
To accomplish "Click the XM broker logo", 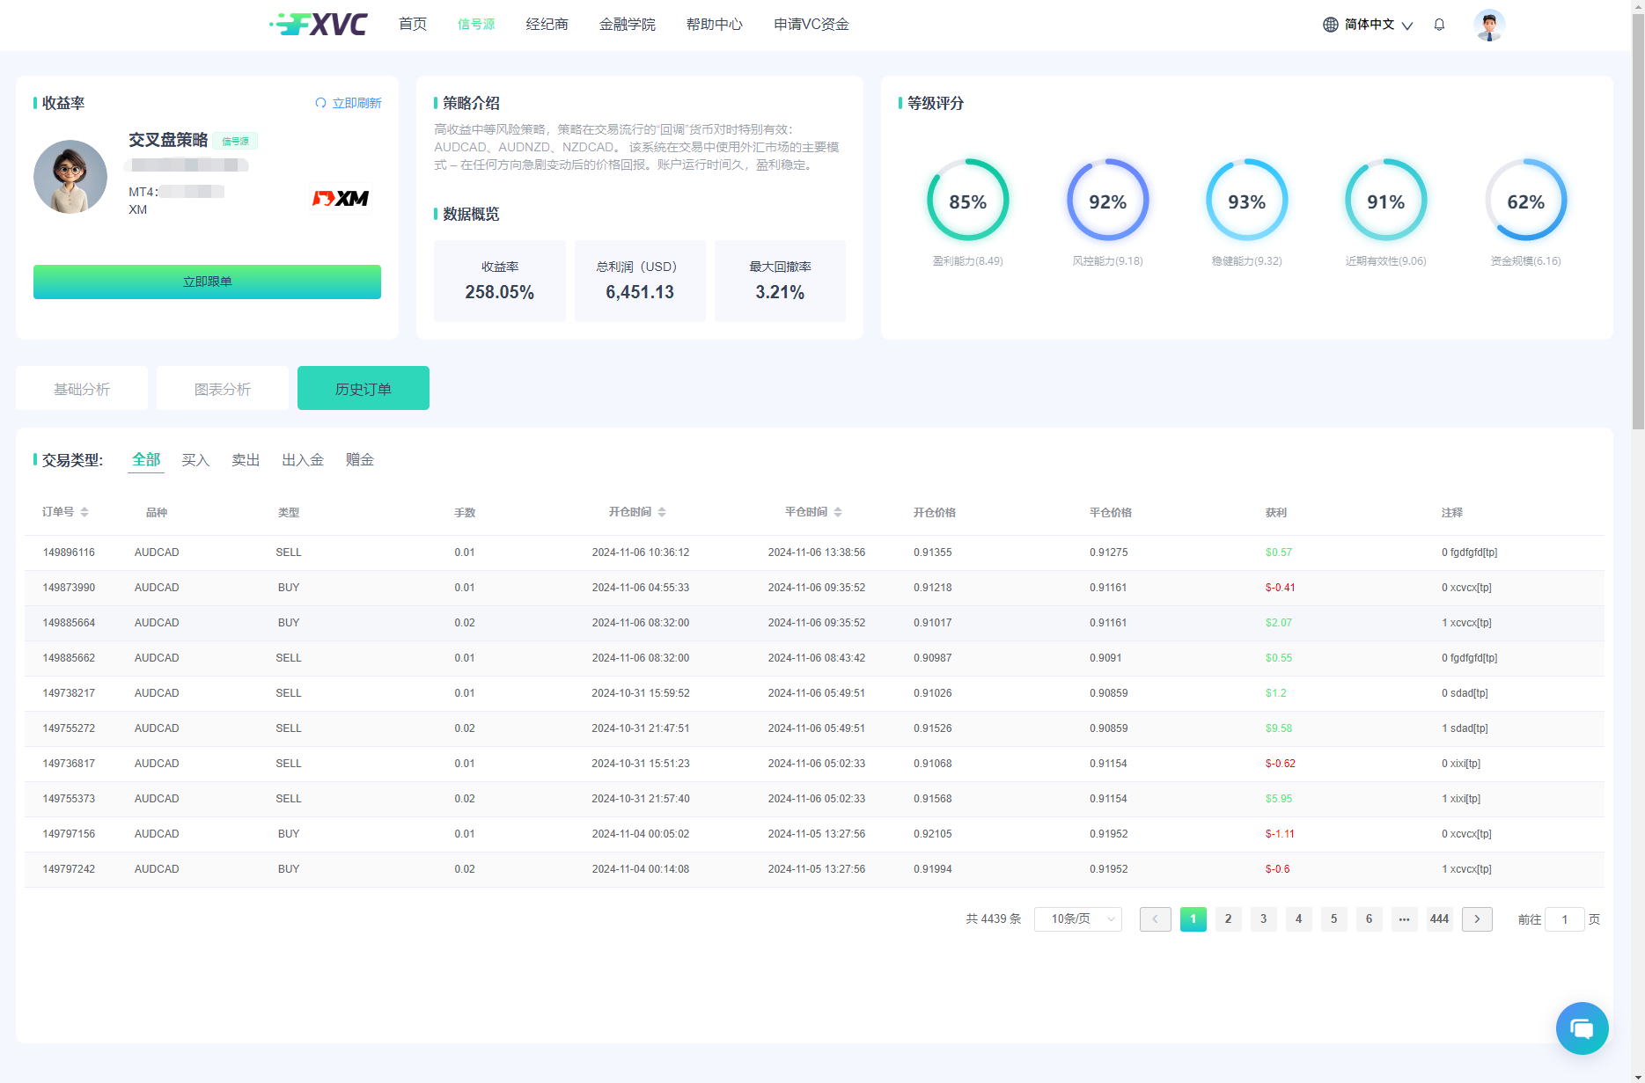I will [x=341, y=199].
